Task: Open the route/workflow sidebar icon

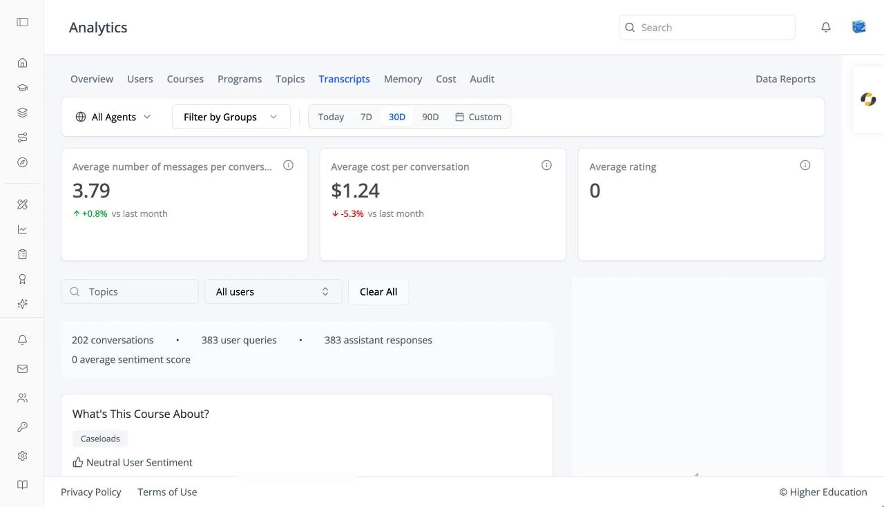Action: pyautogui.click(x=23, y=137)
